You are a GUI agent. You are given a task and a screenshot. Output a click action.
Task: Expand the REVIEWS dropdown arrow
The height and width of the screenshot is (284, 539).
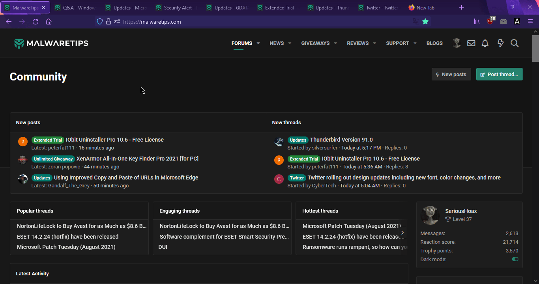374,43
